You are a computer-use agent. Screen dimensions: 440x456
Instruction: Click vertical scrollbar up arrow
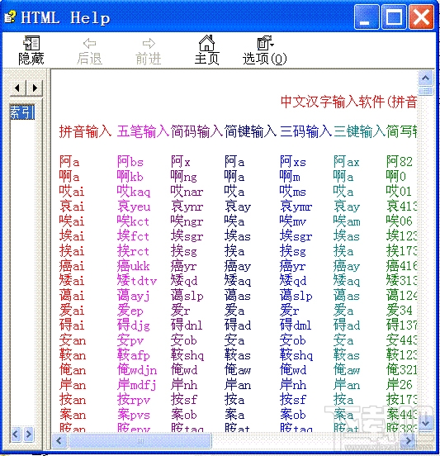pos(426,78)
